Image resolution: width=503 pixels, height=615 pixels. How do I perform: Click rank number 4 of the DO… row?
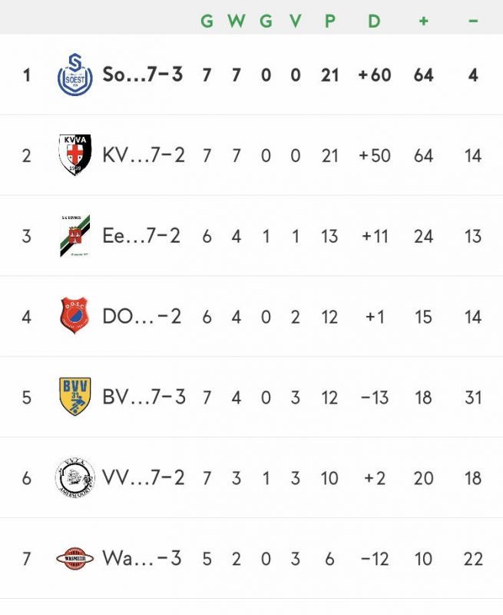pyautogui.click(x=26, y=317)
